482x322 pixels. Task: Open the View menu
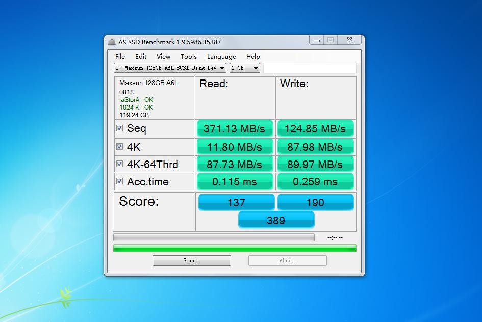pyautogui.click(x=163, y=57)
